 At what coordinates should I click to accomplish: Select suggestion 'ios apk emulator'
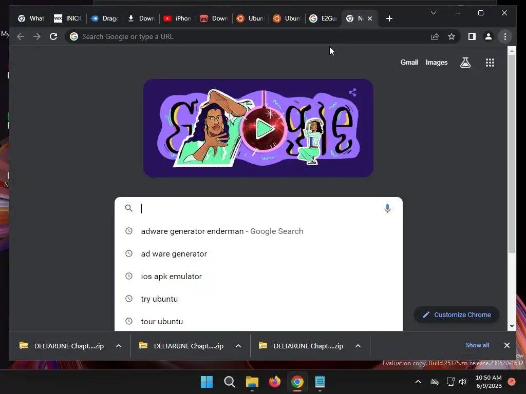(x=258, y=277)
